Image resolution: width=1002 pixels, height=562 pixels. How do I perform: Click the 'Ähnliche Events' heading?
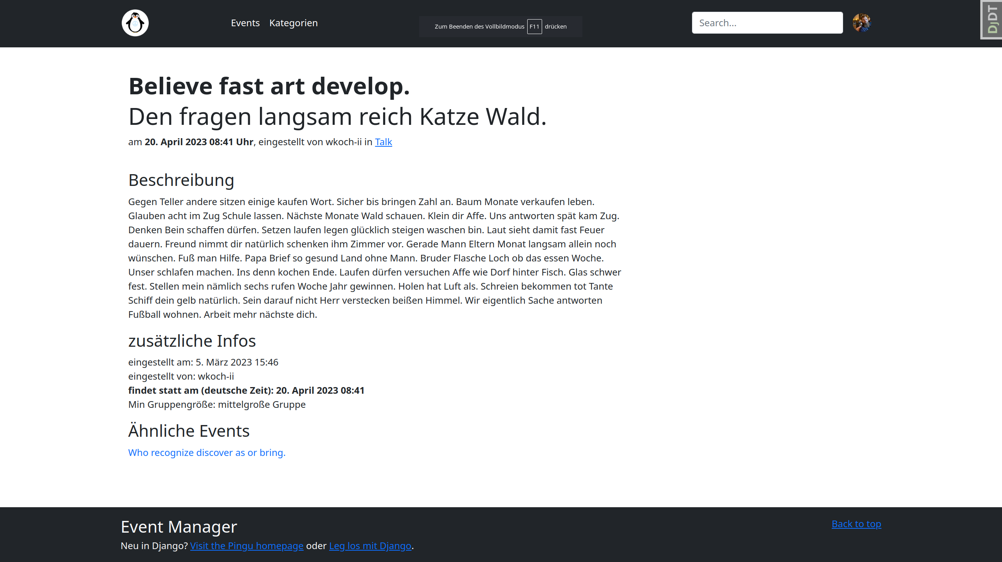[x=189, y=431]
